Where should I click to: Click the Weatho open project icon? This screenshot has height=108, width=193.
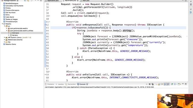[4, 24]
